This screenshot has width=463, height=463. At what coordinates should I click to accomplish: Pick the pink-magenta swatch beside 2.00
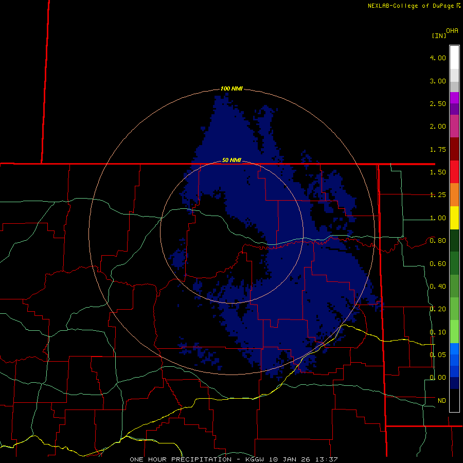pos(454,126)
